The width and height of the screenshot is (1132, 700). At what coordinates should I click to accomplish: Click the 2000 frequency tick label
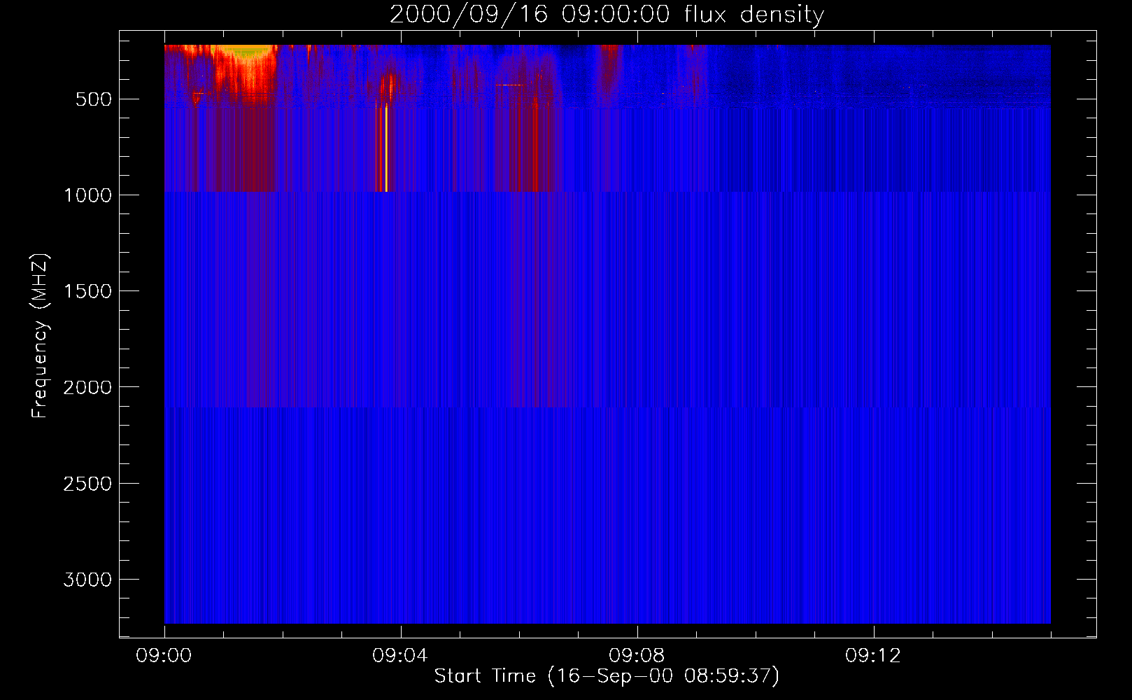87,387
